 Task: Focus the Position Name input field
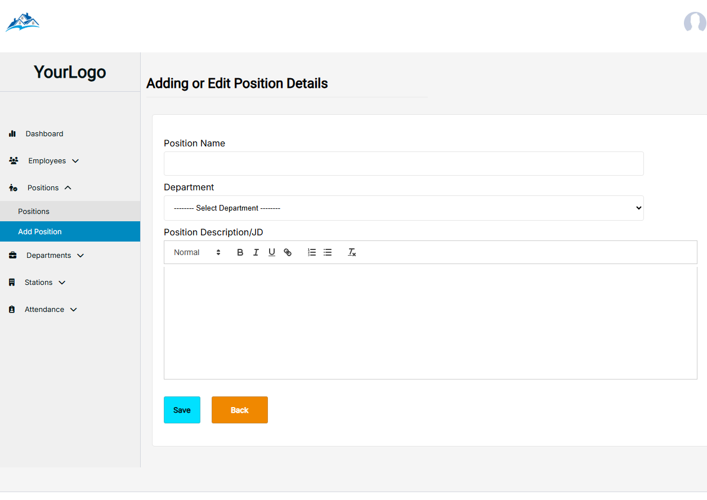(404, 163)
